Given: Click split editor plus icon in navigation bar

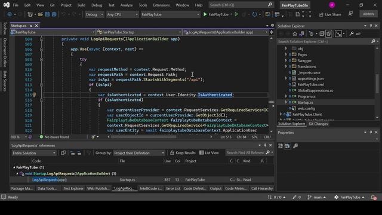Looking at the screenshot, I should [x=272, y=32].
